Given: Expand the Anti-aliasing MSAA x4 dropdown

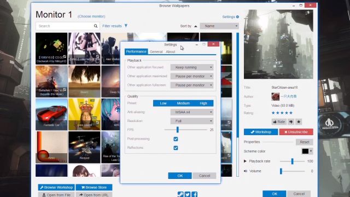Looking at the screenshot, I should (x=192, y=112).
